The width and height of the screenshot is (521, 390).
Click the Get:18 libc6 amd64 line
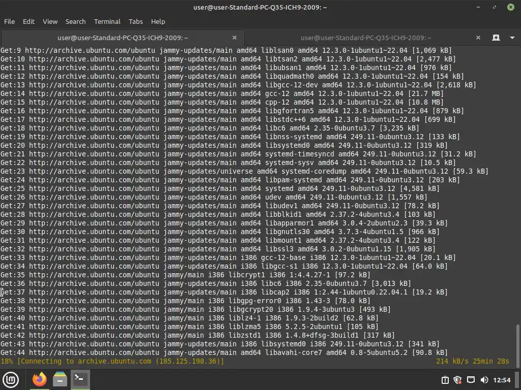tap(210, 128)
